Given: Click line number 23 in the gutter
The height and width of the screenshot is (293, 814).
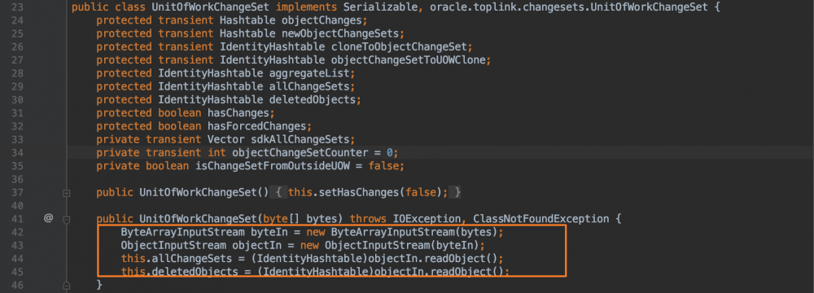Looking at the screenshot, I should [x=17, y=8].
